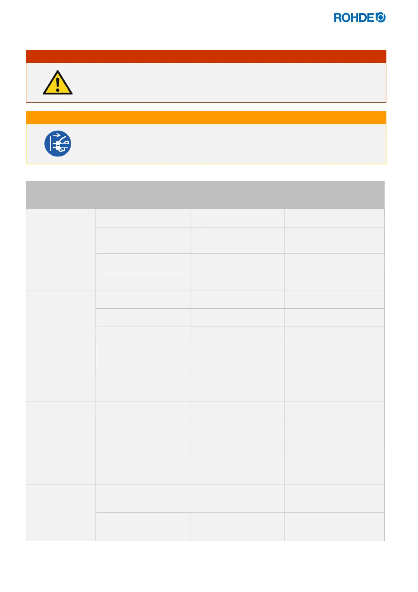Click the first body cell in the second table column

pos(143,218)
